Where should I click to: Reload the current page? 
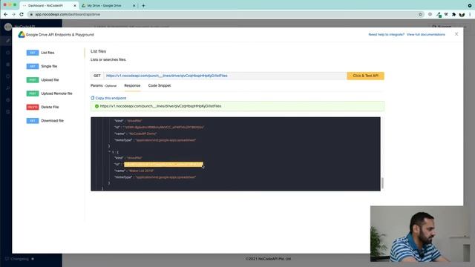coord(22,14)
